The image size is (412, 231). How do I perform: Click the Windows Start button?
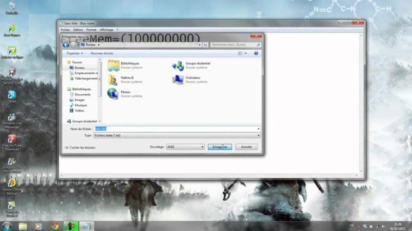pos(7,226)
